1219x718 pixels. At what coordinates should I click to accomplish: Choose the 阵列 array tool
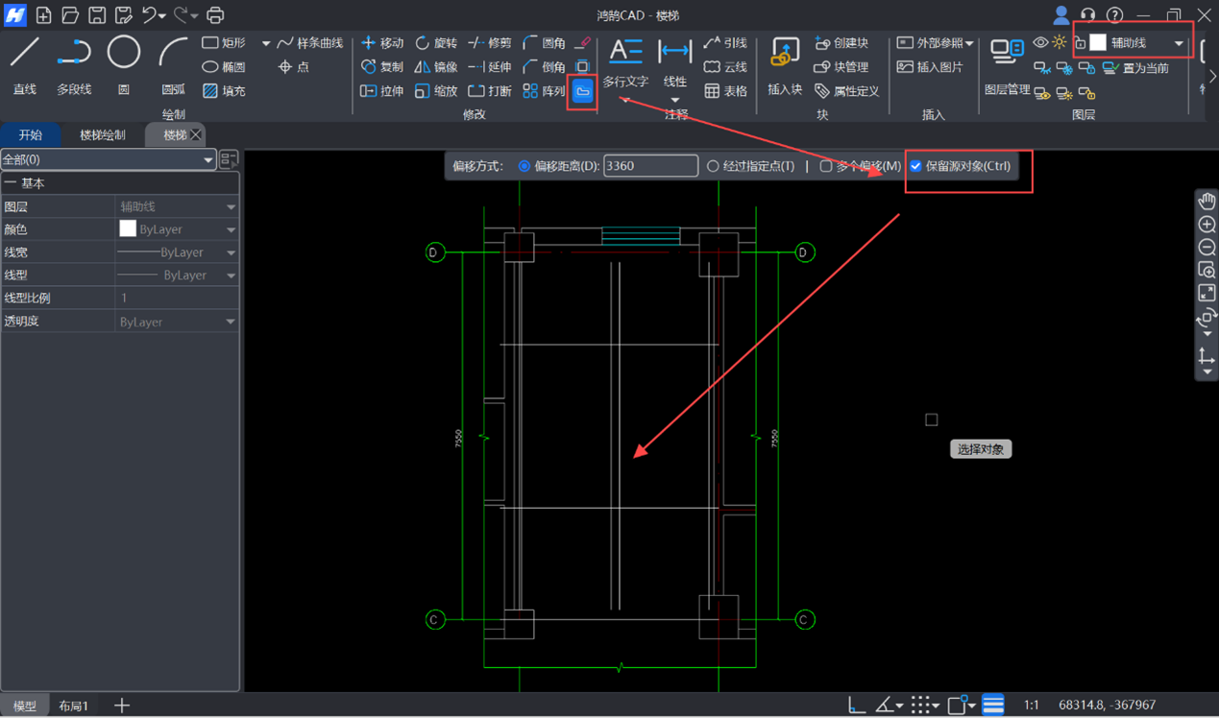[544, 91]
